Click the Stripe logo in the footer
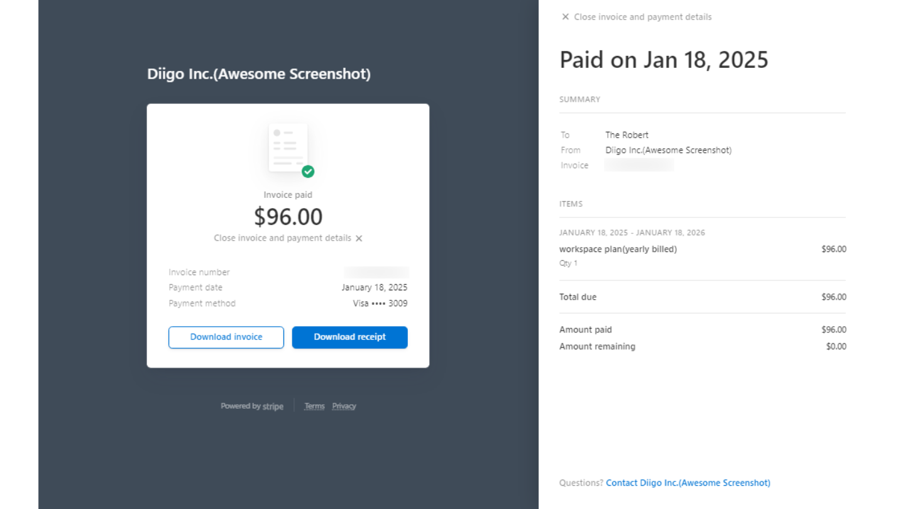Image resolution: width=905 pixels, height=509 pixels. pyautogui.click(x=273, y=407)
